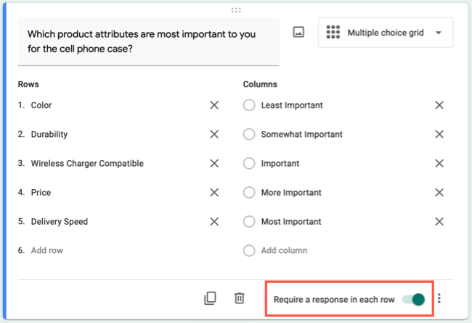The width and height of the screenshot is (472, 323).
Task: Click the More Important radio circle
Action: pos(249,193)
